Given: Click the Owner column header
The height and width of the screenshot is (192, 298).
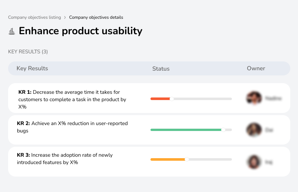Looking at the screenshot, I should 256,68.
